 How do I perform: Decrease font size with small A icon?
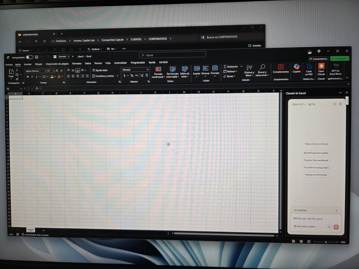(62, 71)
